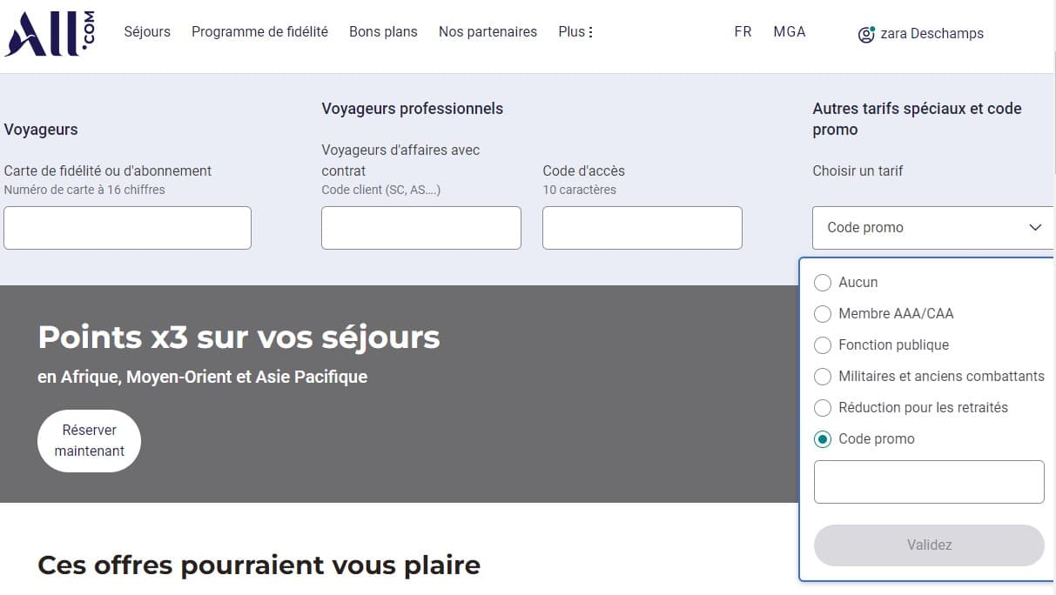1056x595 pixels.
Task: Switch language via FR option
Action: pyautogui.click(x=743, y=31)
